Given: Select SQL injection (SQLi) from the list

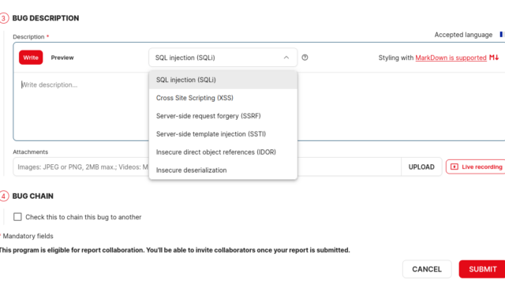Looking at the screenshot, I should point(223,80).
